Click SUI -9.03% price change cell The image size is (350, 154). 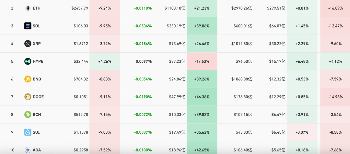tap(104, 132)
